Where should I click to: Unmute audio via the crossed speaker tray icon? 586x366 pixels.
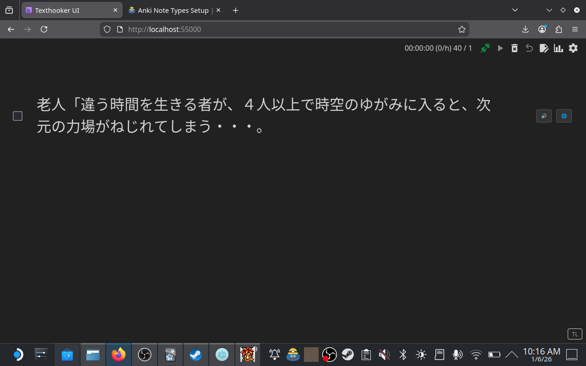coord(384,355)
